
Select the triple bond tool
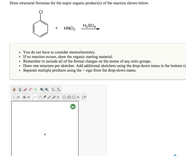click(x=54, y=97)
